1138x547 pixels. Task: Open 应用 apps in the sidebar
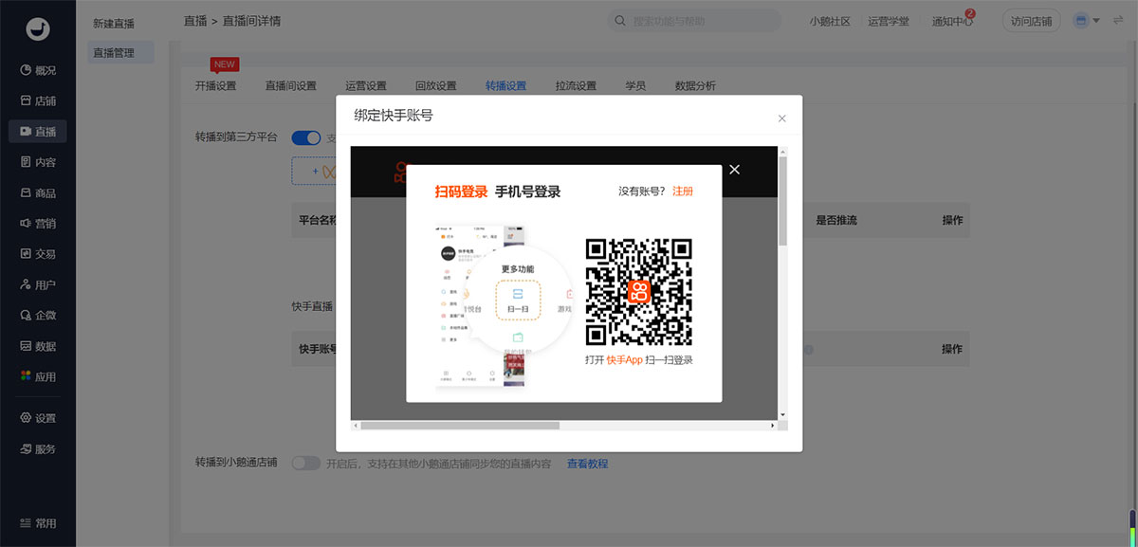tap(38, 376)
